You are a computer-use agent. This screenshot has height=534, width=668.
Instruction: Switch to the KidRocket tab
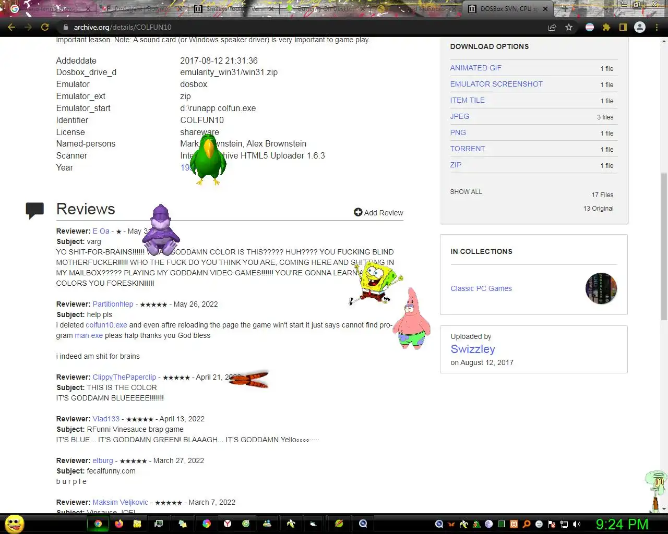tap(416, 9)
